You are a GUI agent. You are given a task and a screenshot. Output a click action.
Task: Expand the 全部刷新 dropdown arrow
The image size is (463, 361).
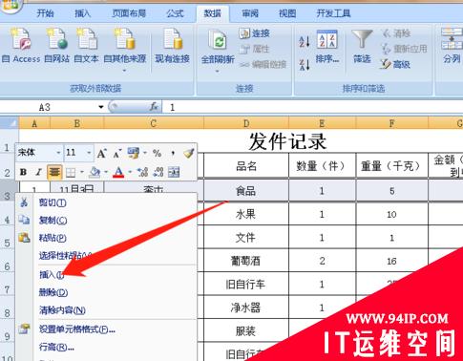(218, 72)
